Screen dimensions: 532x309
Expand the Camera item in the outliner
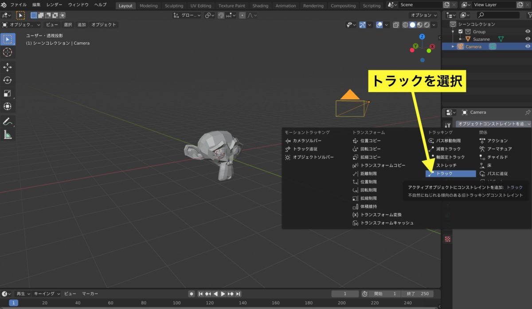pyautogui.click(x=453, y=47)
